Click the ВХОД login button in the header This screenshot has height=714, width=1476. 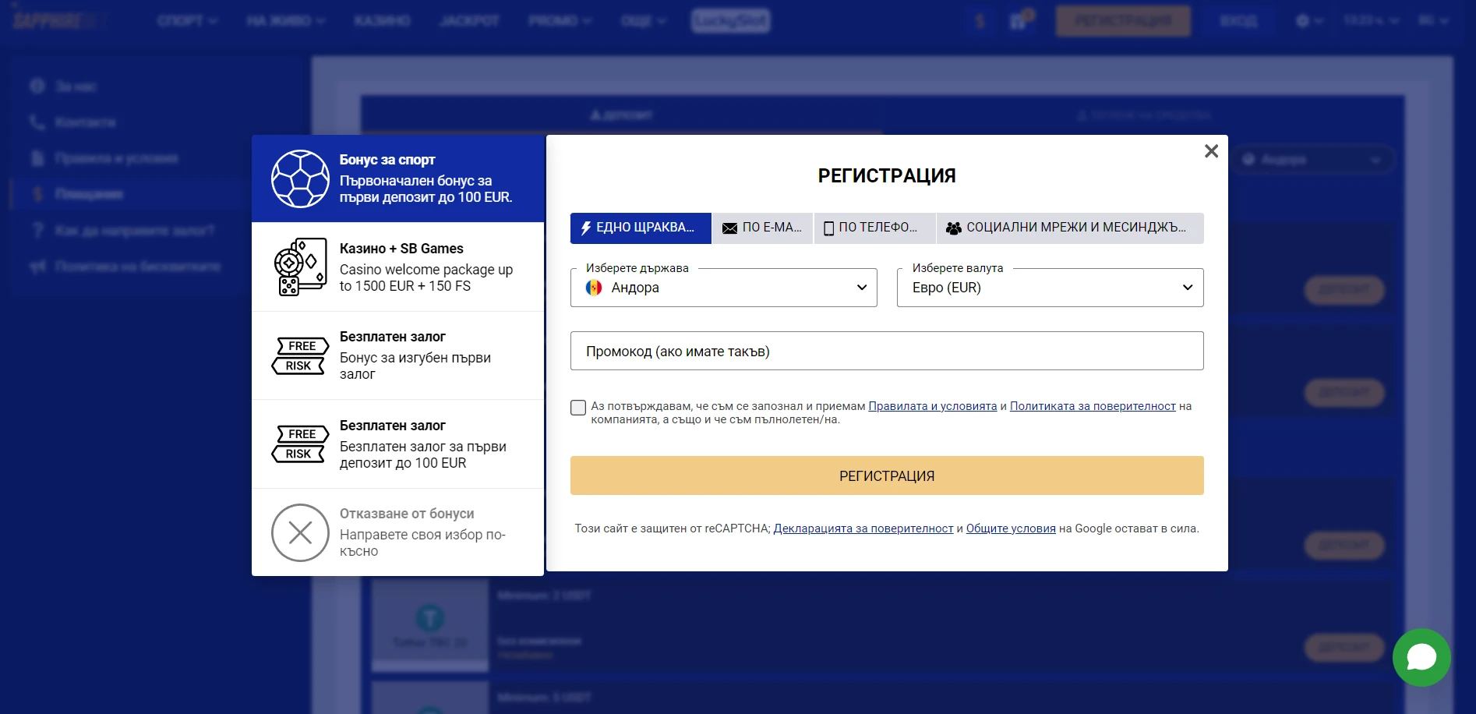(x=1239, y=21)
